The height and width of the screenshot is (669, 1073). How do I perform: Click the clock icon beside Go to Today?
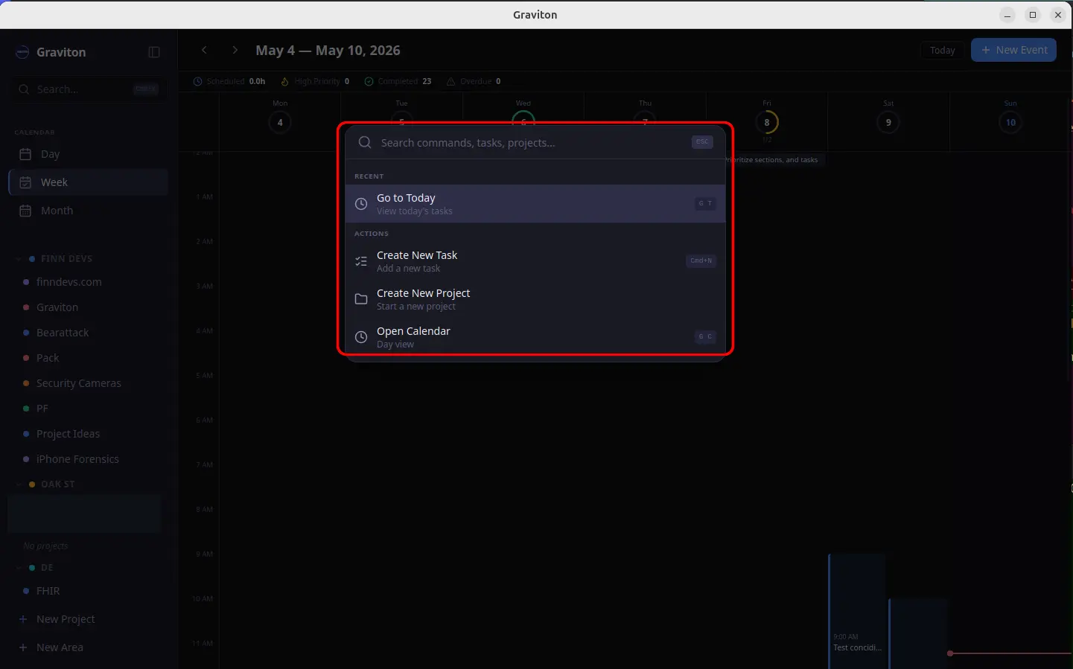coord(361,204)
